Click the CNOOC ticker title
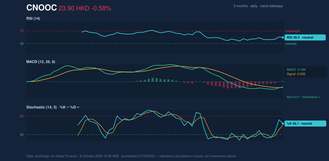This screenshot has width=329, height=161. pos(41,8)
